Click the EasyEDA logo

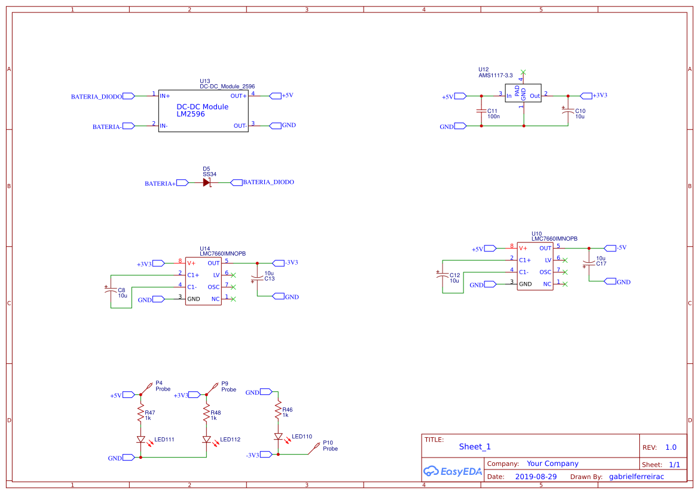coord(453,471)
